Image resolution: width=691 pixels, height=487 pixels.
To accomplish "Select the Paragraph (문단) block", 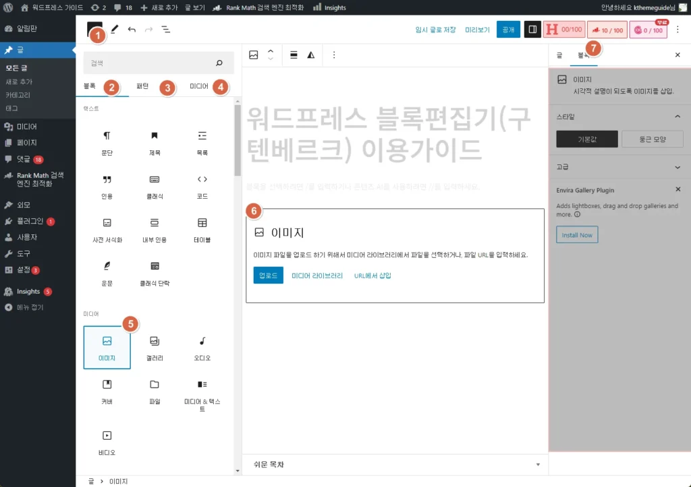I will pos(107,143).
